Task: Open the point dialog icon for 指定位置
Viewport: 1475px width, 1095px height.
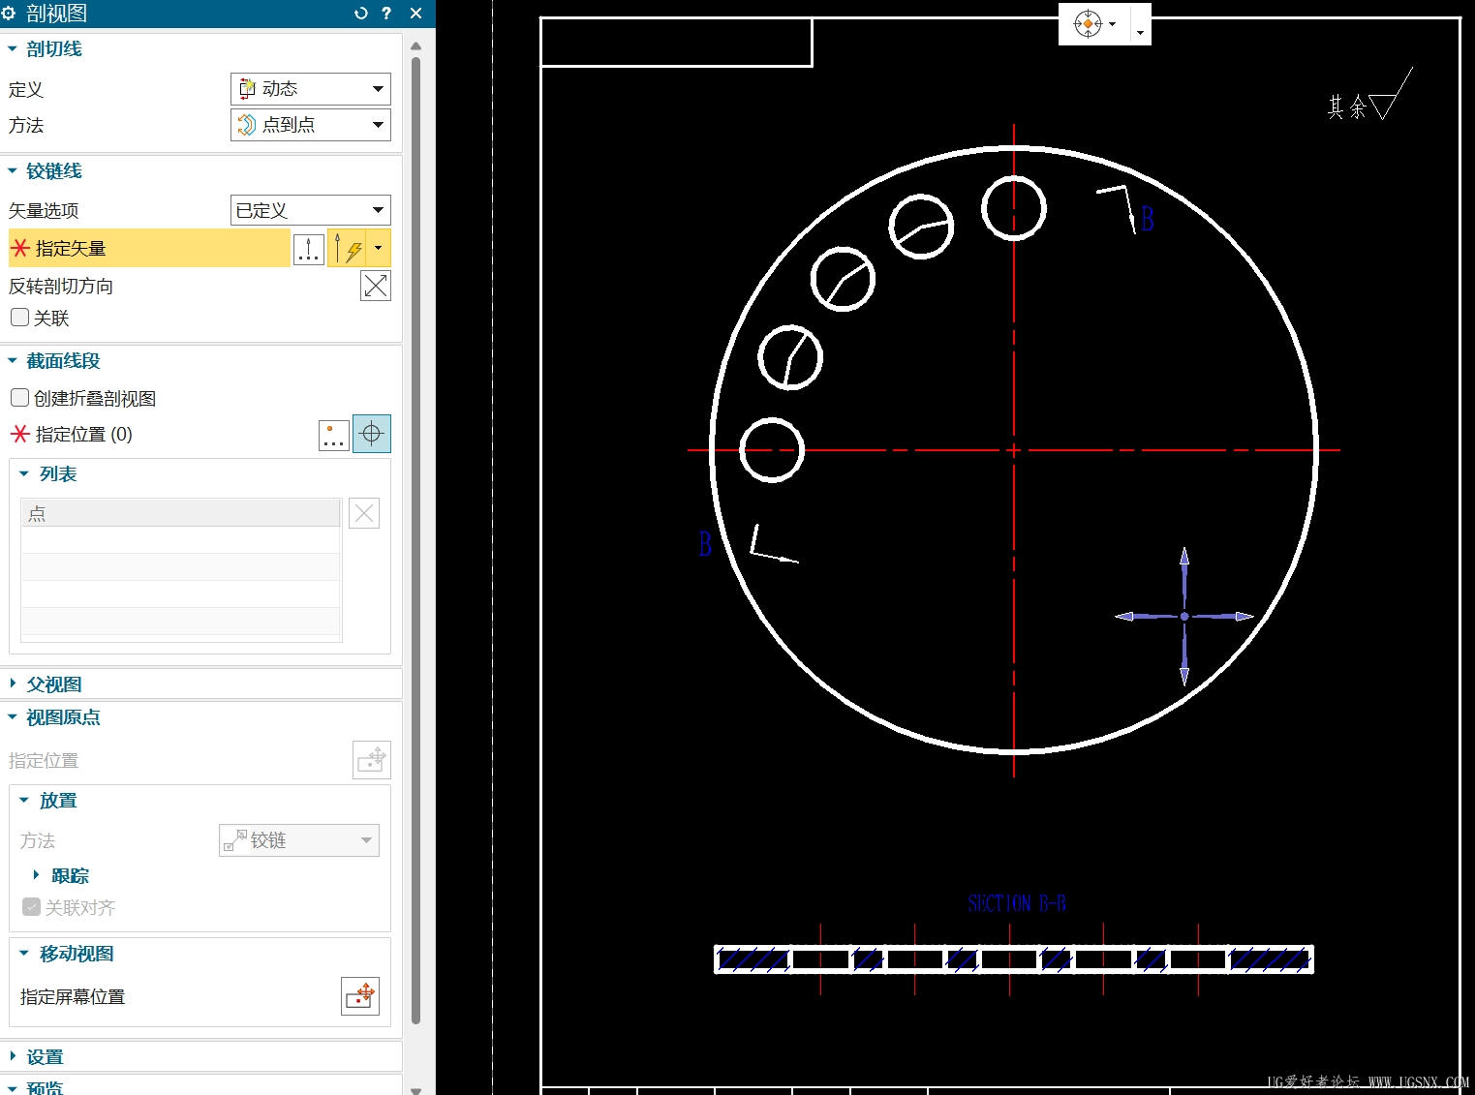Action: pyautogui.click(x=334, y=435)
